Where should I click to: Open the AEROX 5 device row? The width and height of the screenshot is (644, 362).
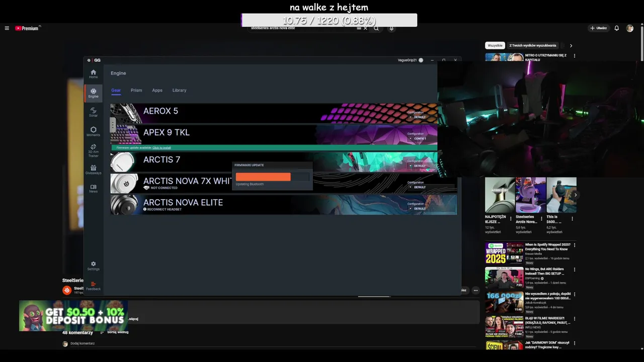[x=274, y=113]
